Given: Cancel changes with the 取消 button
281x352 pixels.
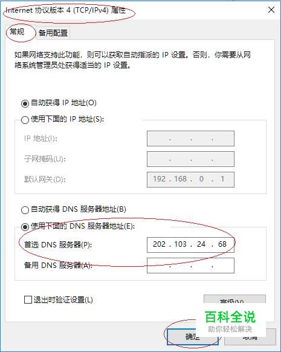Looking at the screenshot, I should [x=250, y=337].
